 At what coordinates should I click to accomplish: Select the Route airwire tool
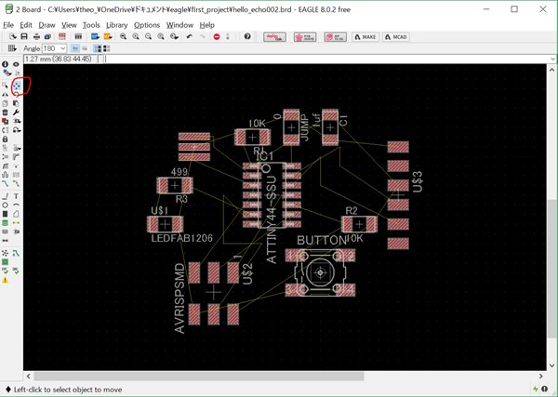(x=5, y=183)
